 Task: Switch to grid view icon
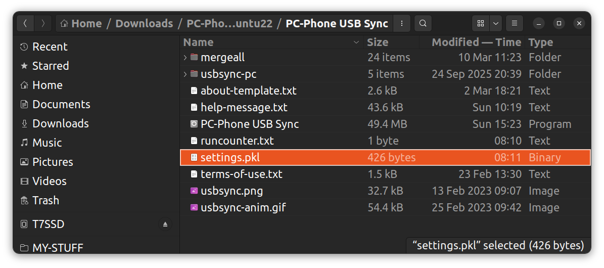481,23
